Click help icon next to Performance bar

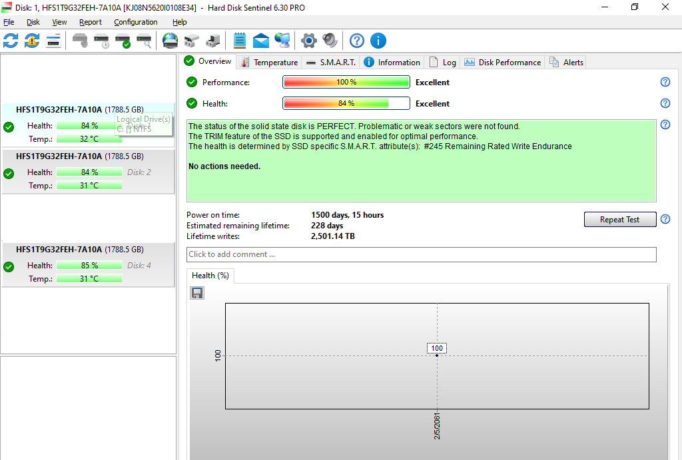pyautogui.click(x=665, y=82)
